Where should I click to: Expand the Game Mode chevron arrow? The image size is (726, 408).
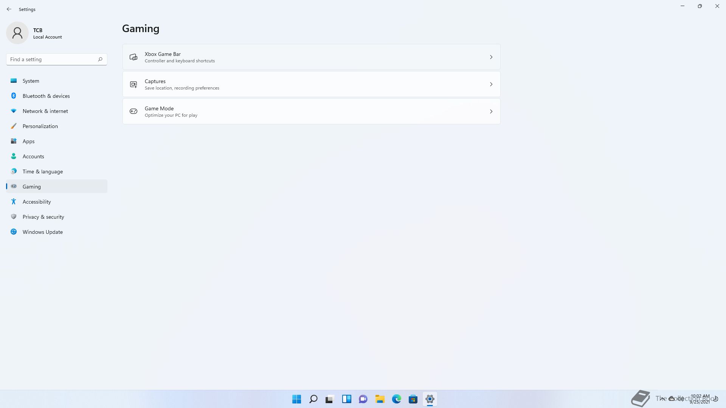pyautogui.click(x=491, y=111)
